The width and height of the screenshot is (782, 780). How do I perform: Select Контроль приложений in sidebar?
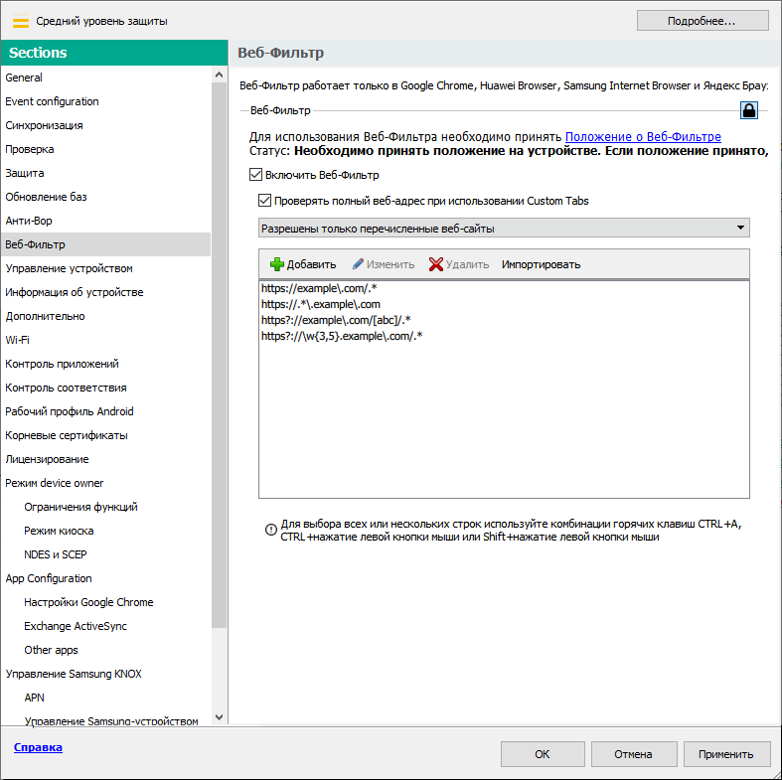coord(62,364)
